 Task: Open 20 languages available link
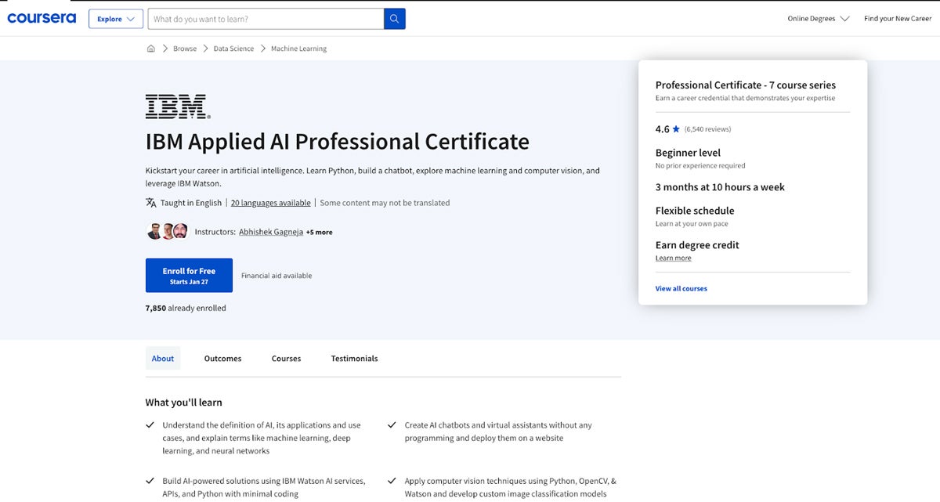pos(270,203)
